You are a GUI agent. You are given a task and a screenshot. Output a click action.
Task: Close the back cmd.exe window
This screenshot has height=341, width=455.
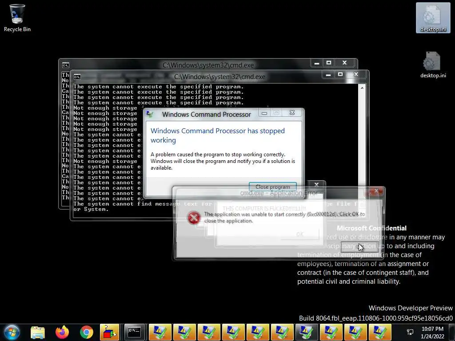pos(344,63)
